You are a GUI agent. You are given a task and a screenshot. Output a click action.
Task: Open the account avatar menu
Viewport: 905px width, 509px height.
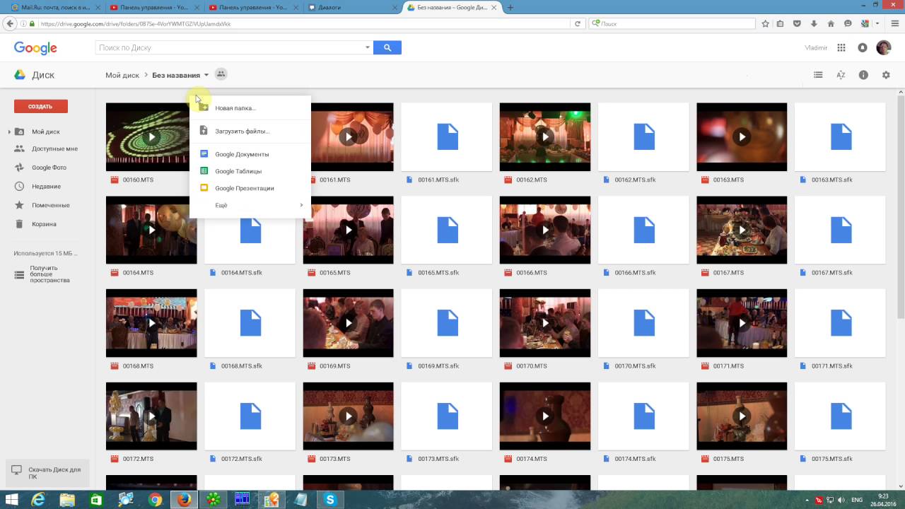884,47
